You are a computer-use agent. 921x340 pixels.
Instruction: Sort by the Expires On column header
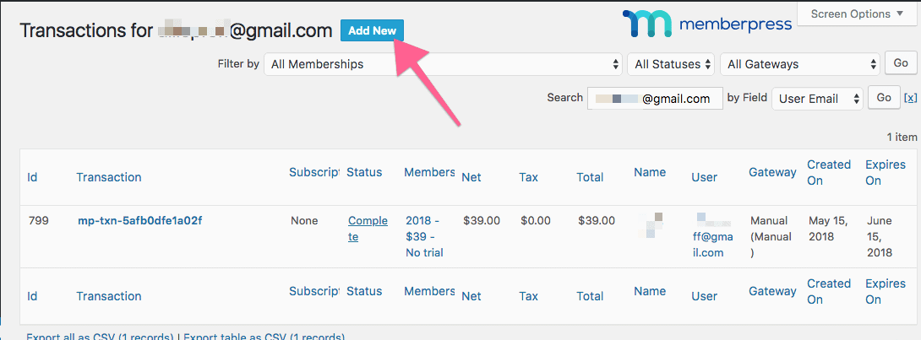tap(885, 172)
